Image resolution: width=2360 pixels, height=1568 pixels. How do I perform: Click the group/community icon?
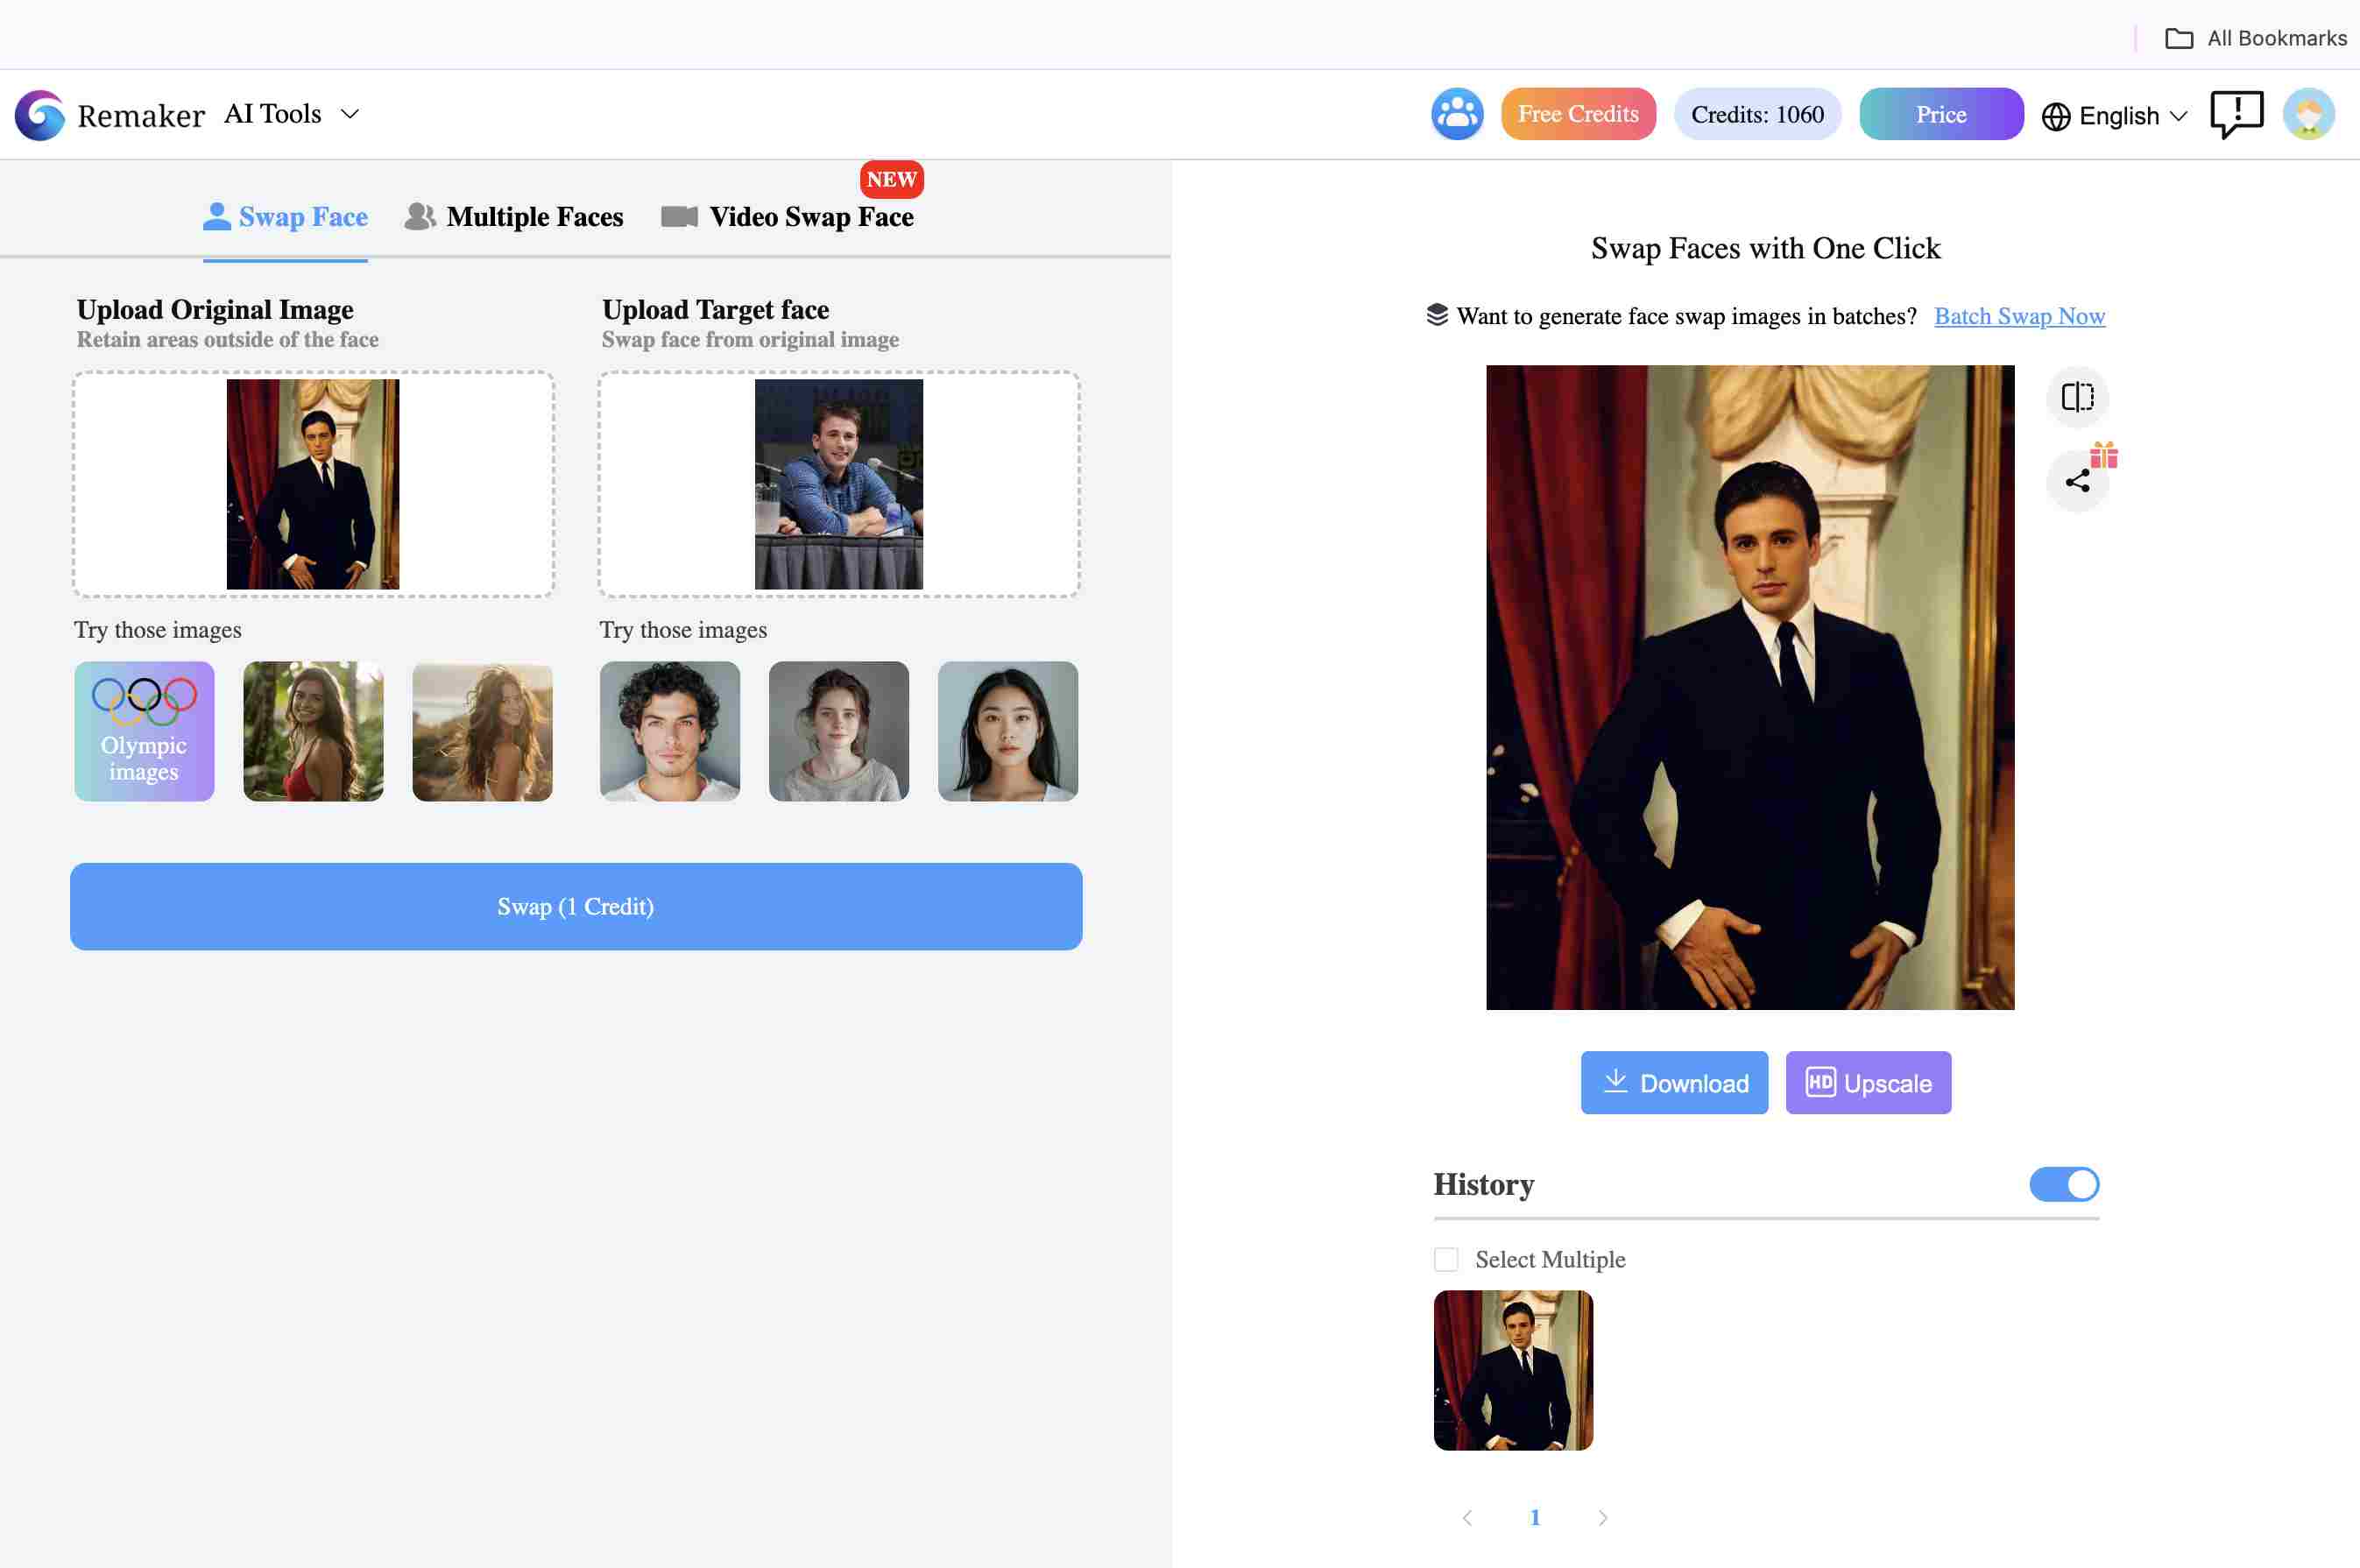pos(1456,112)
